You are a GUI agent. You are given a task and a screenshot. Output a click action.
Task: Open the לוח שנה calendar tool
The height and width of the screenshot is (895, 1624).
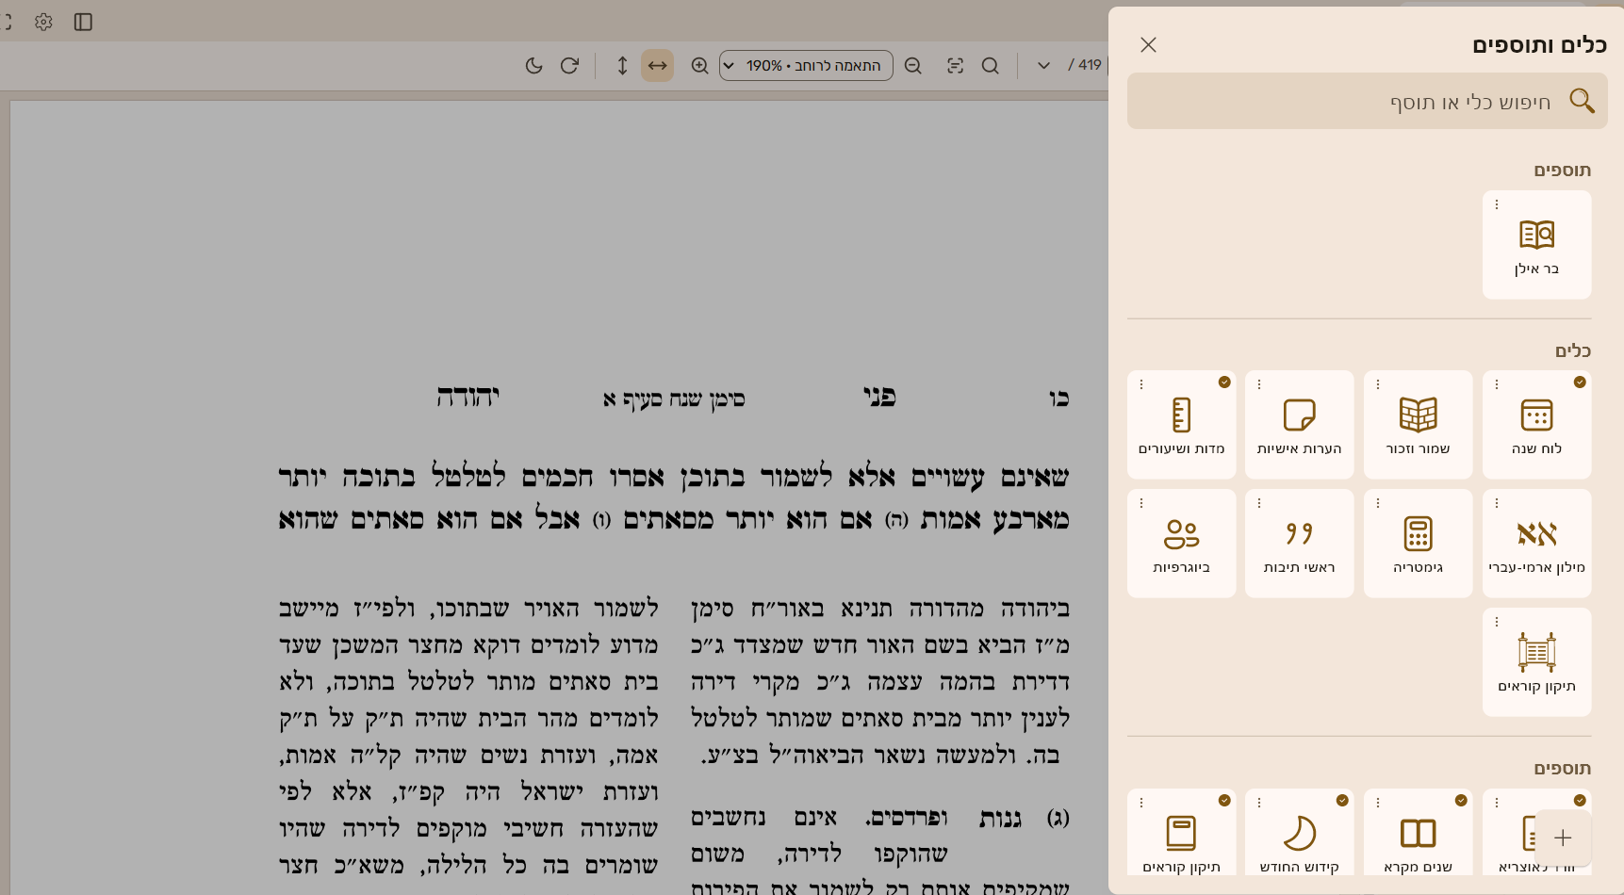click(1536, 425)
